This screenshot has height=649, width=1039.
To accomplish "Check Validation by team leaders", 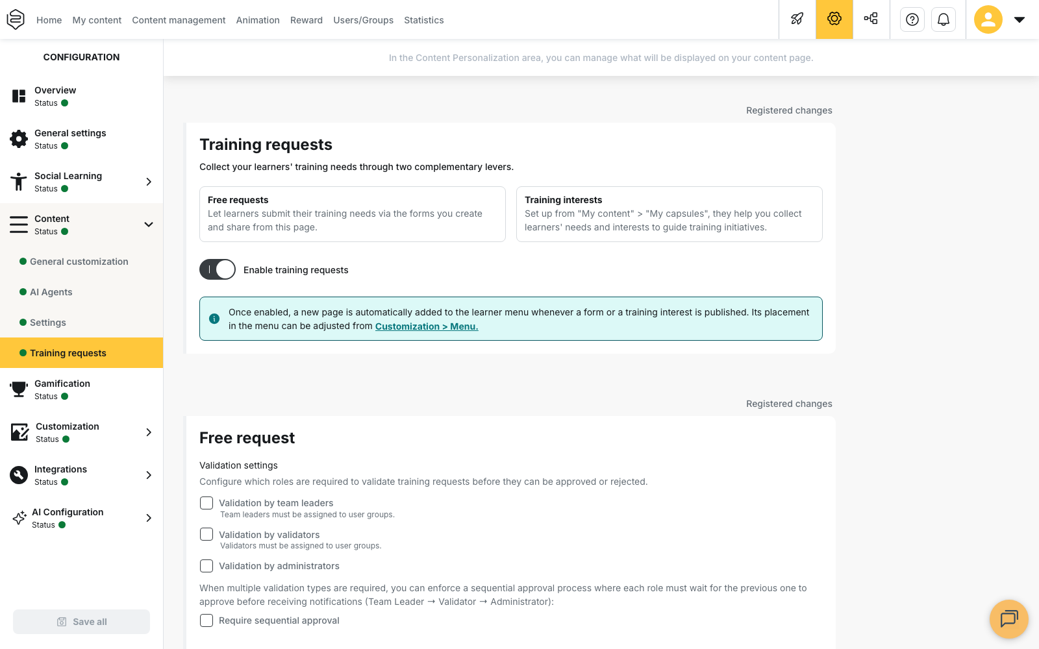I will click(x=207, y=503).
